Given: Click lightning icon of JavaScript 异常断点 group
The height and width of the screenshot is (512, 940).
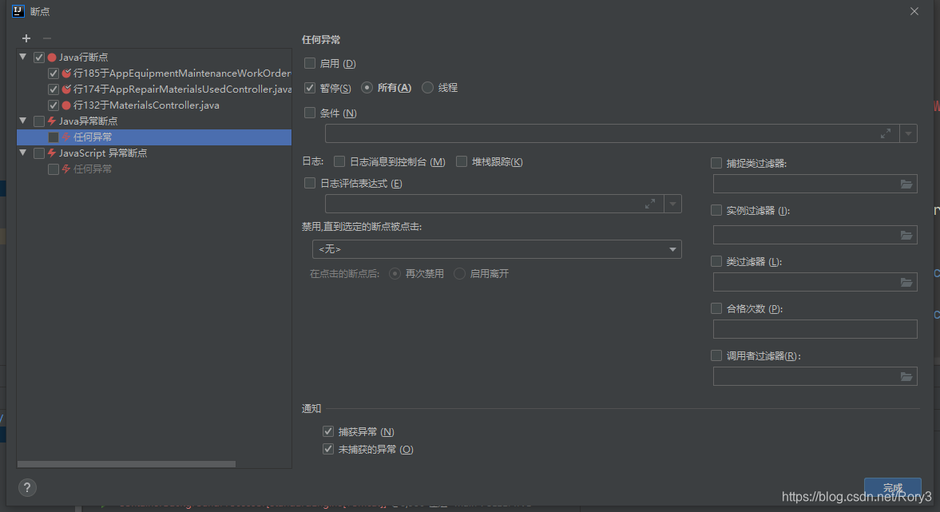Looking at the screenshot, I should pyautogui.click(x=52, y=153).
